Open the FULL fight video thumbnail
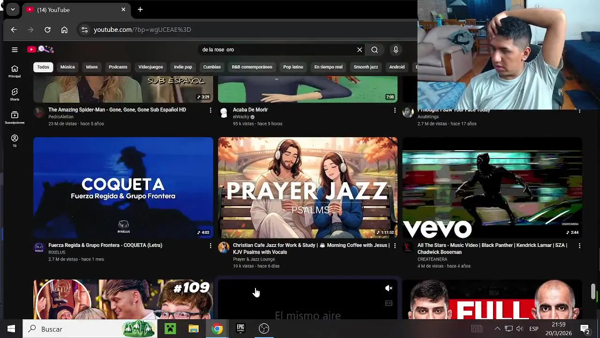 click(x=492, y=300)
